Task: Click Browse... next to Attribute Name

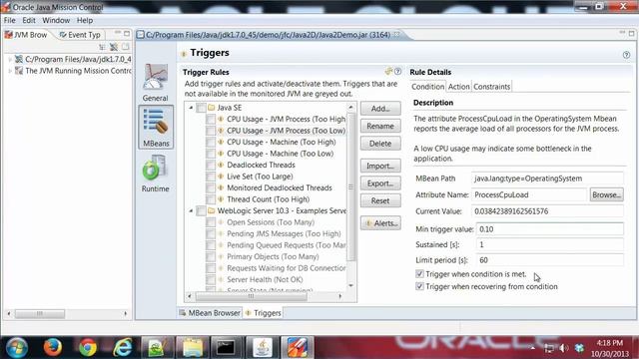Action: pyautogui.click(x=606, y=195)
